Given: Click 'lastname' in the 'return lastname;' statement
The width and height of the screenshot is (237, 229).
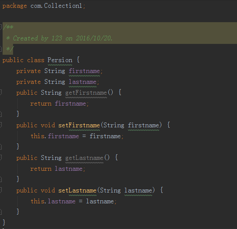Looking at the screenshot, I should (69, 169).
